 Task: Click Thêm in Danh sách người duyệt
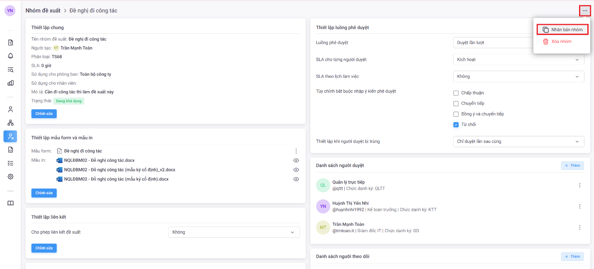click(572, 165)
